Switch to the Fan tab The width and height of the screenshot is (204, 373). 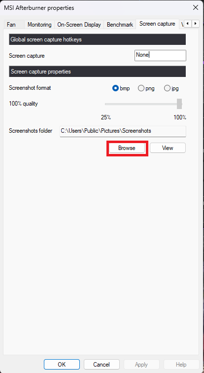11,25
